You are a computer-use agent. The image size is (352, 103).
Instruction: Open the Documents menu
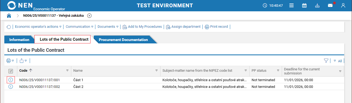click(108, 27)
